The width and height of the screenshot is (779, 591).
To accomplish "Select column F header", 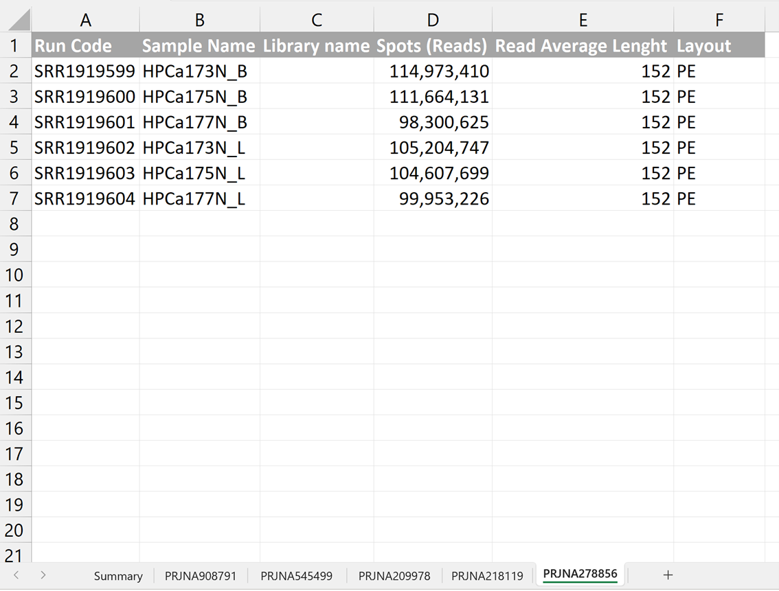I will pyautogui.click(x=719, y=21).
